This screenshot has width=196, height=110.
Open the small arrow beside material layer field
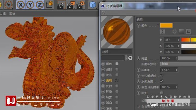point(126,58)
